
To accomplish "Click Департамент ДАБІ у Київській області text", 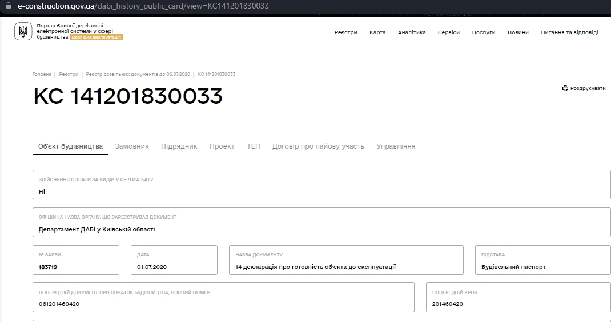I will (97, 229).
